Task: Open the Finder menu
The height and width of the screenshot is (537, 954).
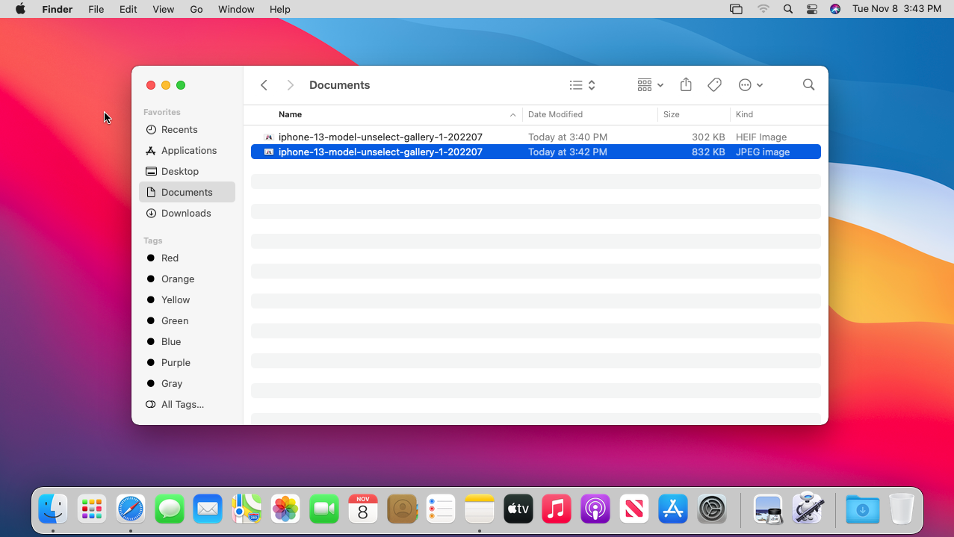Action: click(57, 9)
